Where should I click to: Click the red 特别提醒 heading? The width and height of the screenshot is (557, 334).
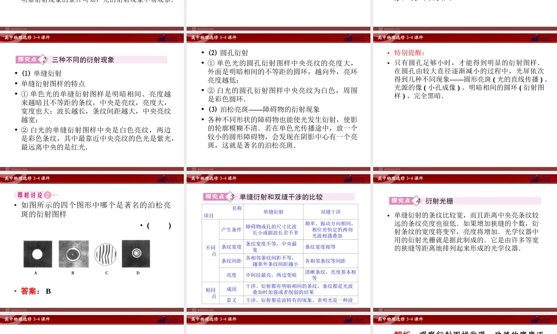coord(408,53)
